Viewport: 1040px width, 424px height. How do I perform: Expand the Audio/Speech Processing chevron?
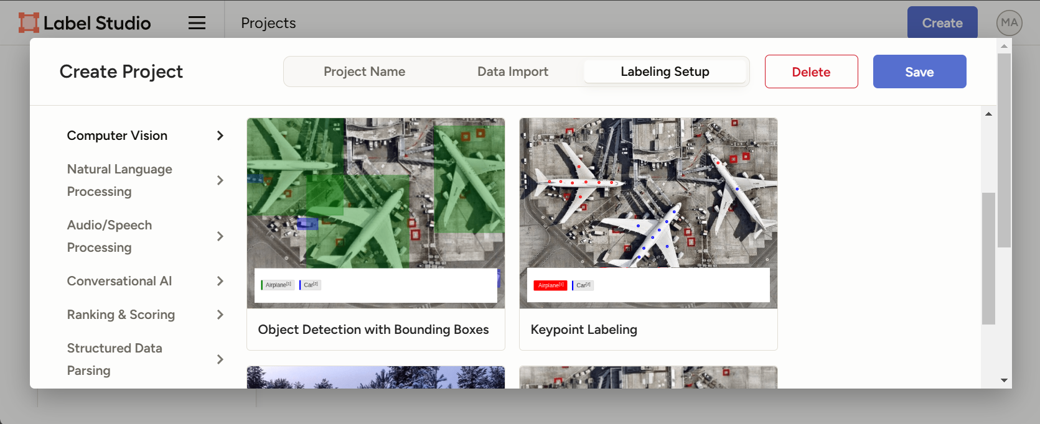coord(220,236)
